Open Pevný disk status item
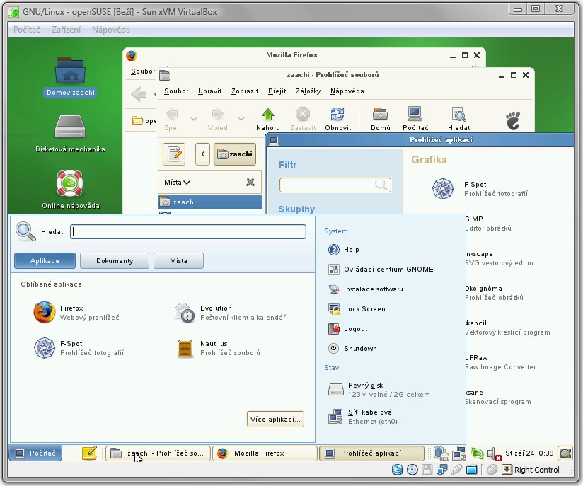The height and width of the screenshot is (486, 583). [x=379, y=390]
